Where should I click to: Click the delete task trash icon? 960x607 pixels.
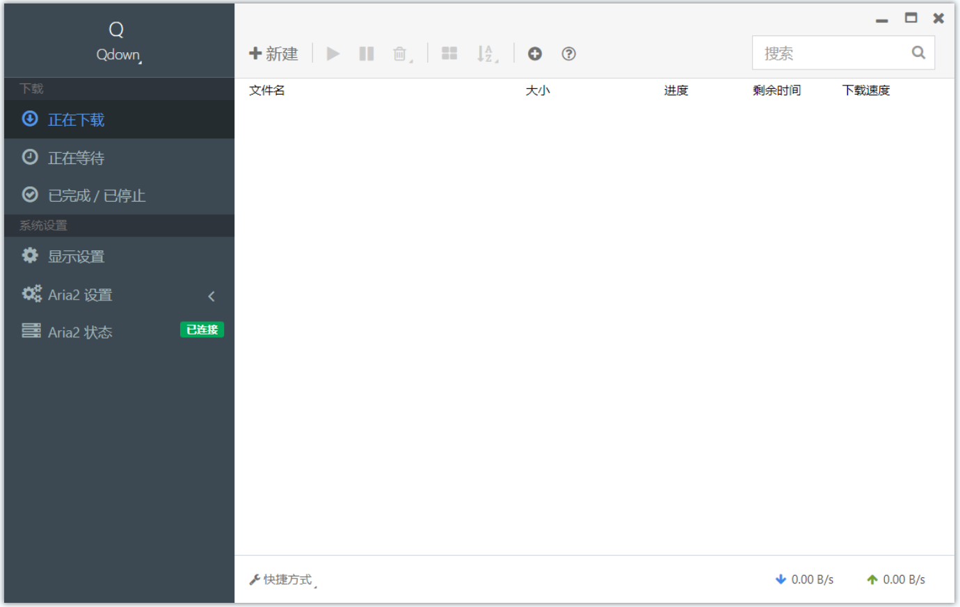coord(400,54)
